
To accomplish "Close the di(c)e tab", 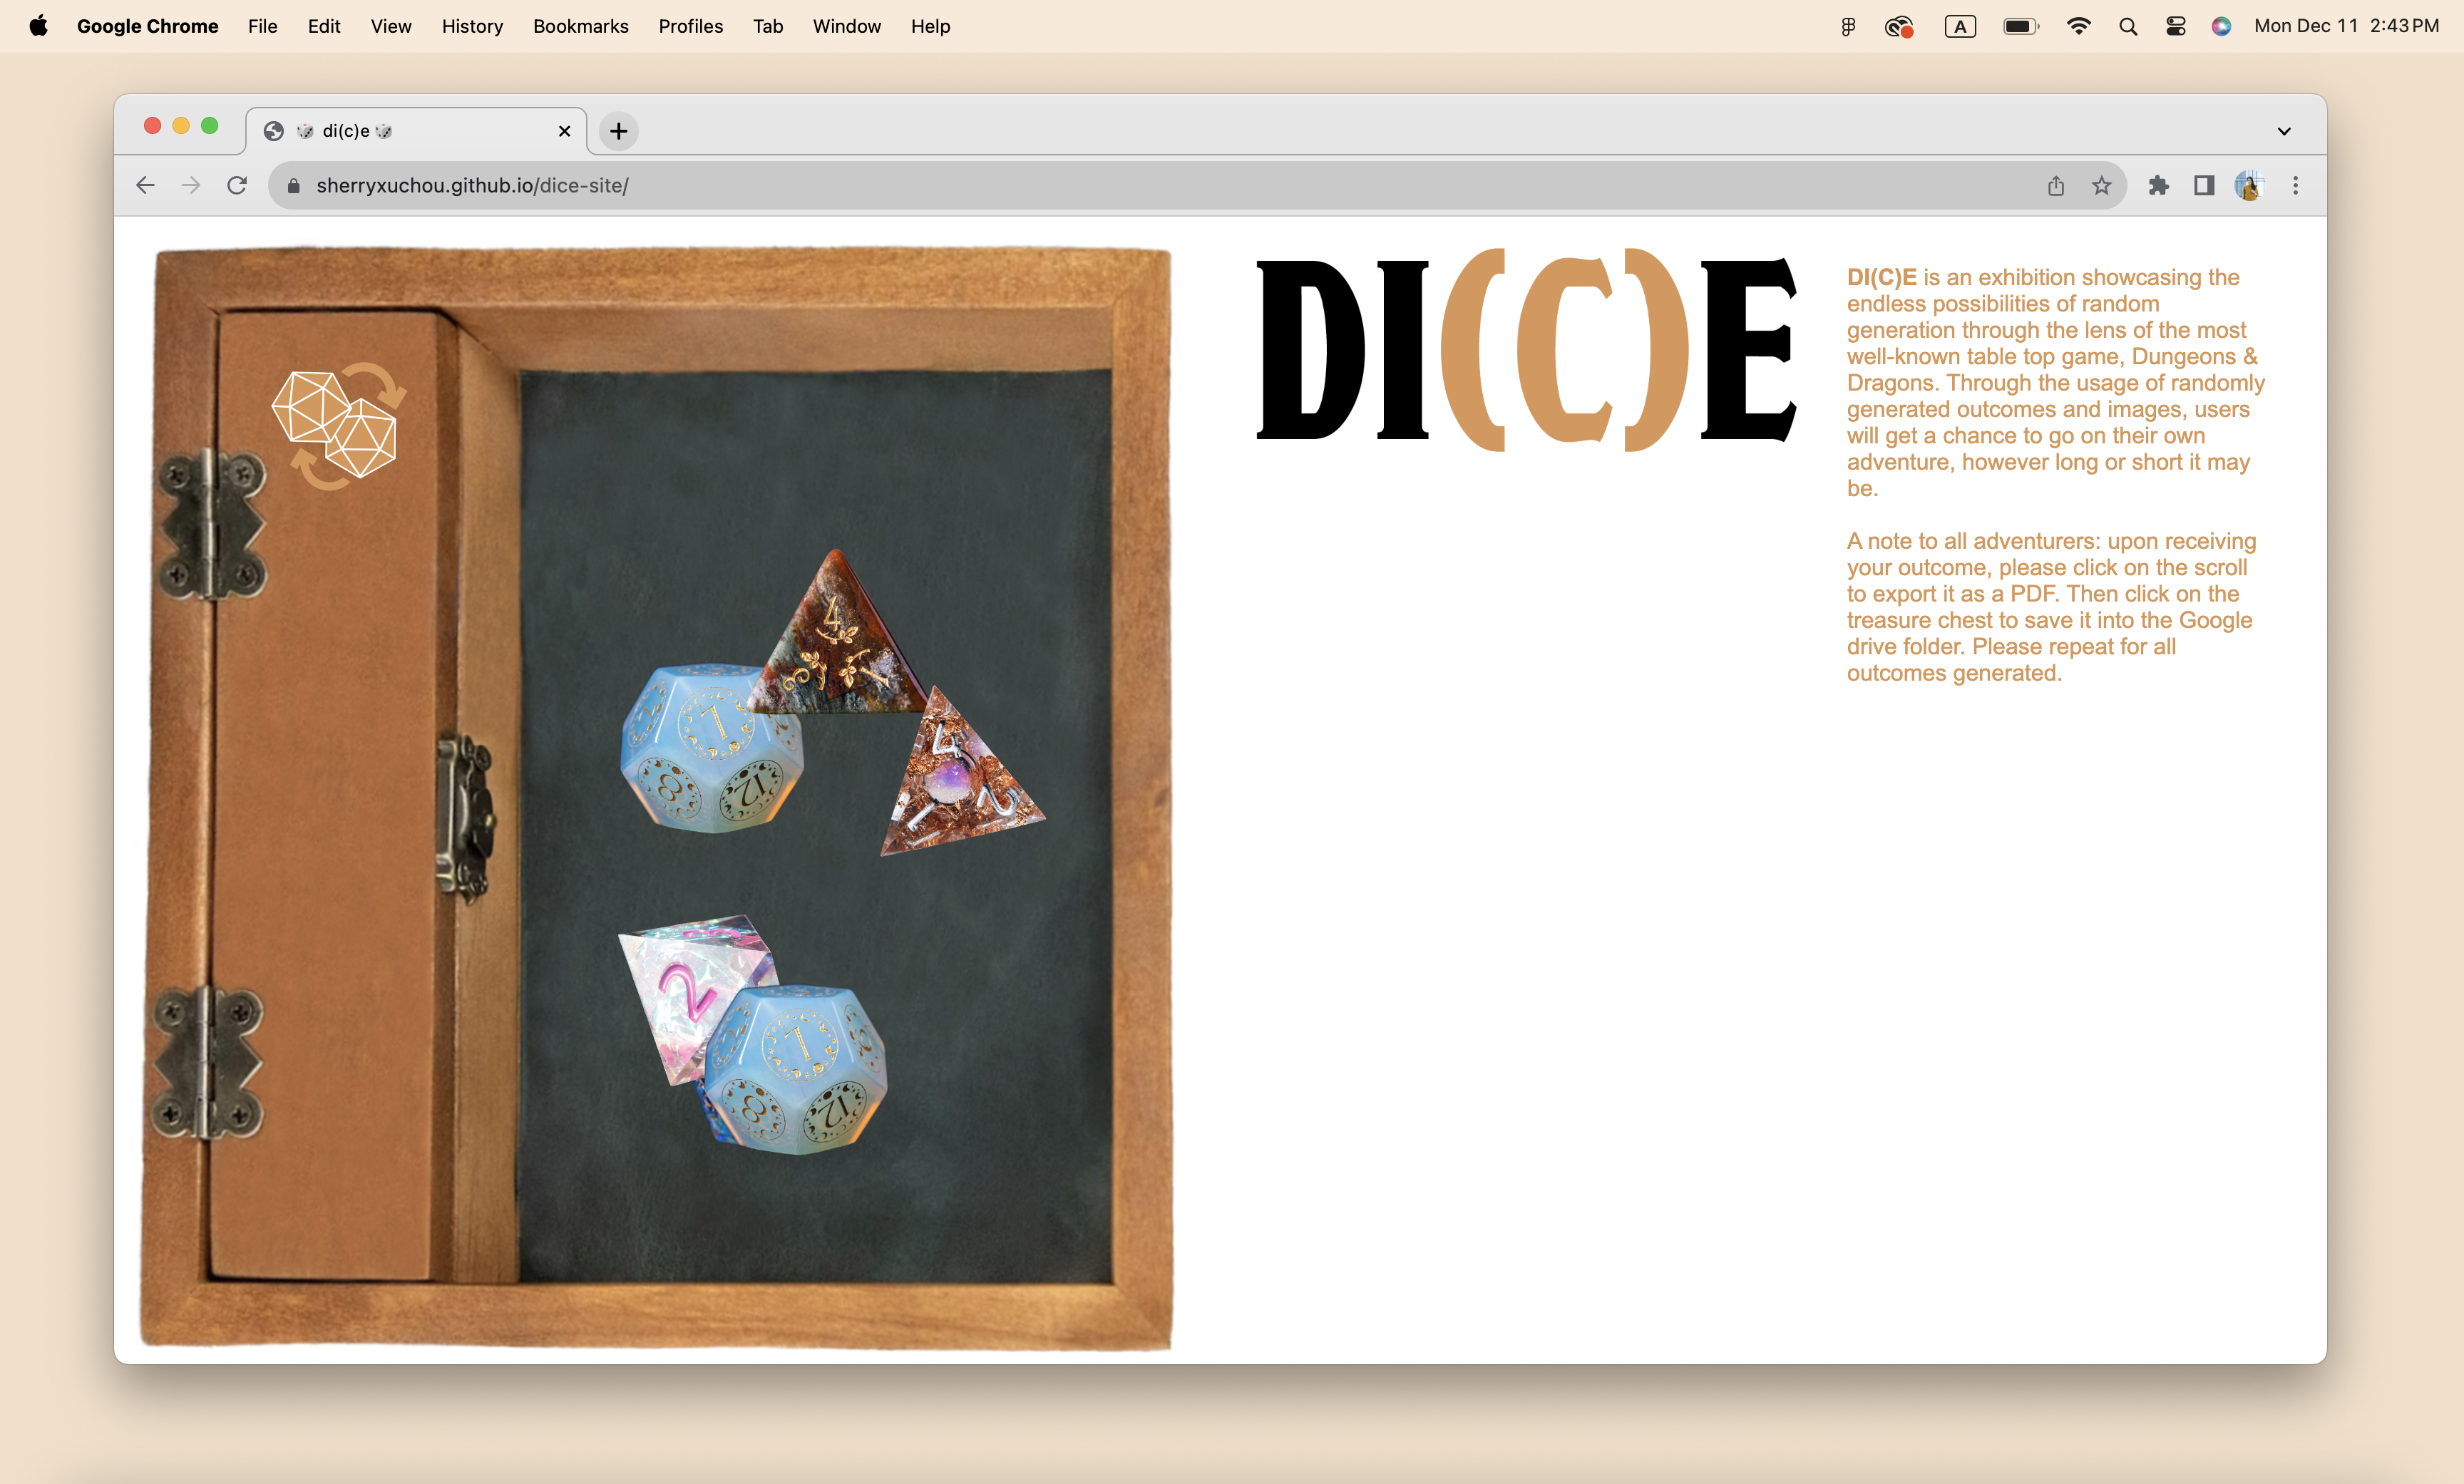I will pyautogui.click(x=564, y=131).
